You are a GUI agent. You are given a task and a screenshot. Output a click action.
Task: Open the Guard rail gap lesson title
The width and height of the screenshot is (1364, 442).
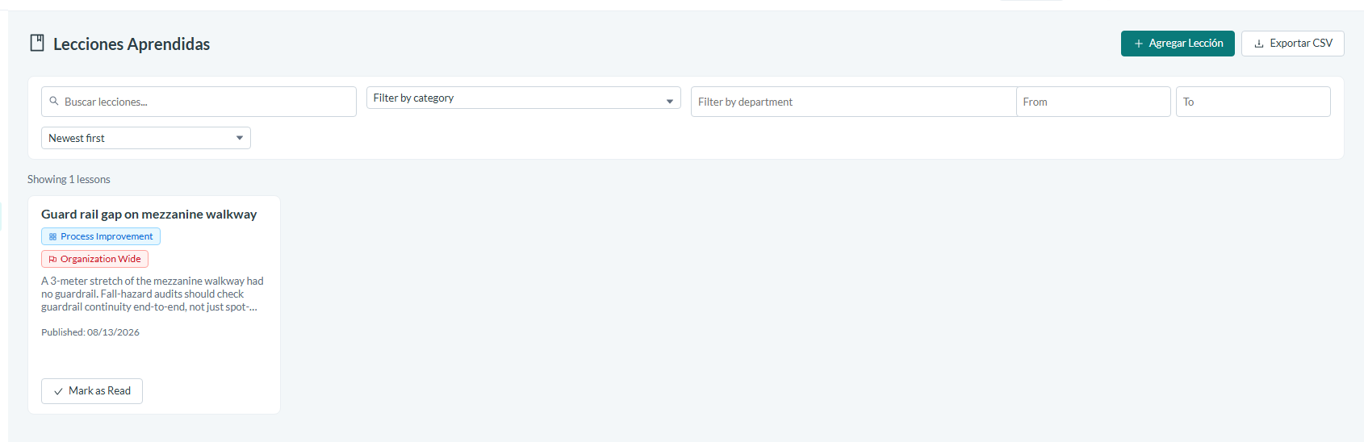(x=149, y=215)
